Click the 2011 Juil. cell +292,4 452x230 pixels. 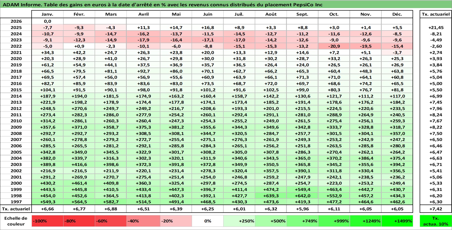click(239, 115)
